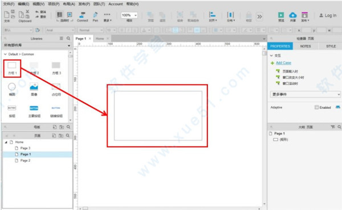
Task: Search widgets with Libraries magnifier icon
Action: click(68, 39)
